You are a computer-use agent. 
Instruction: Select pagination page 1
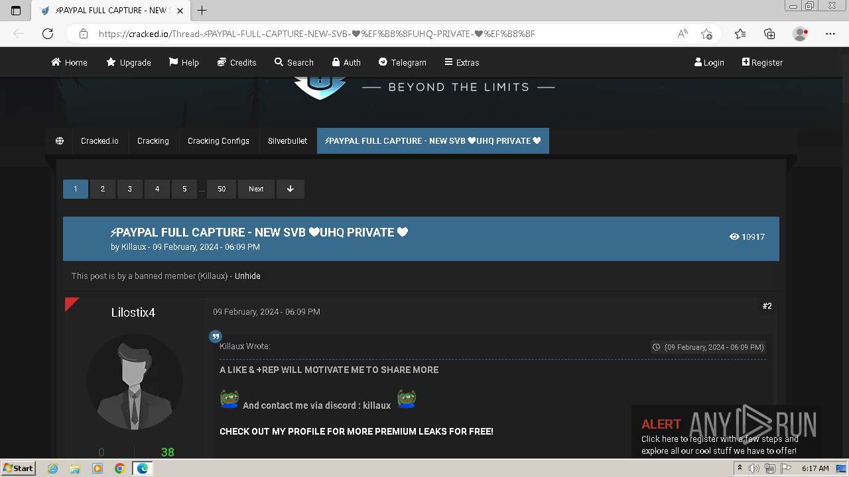coord(76,189)
